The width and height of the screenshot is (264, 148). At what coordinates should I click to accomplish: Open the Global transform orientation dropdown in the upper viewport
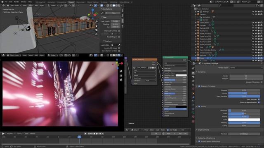coord(53,5)
